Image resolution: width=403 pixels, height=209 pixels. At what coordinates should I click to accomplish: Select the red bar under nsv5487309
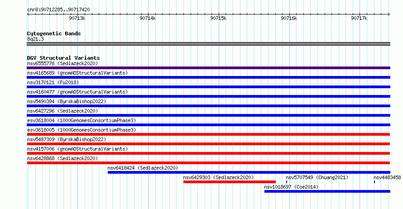point(208,144)
